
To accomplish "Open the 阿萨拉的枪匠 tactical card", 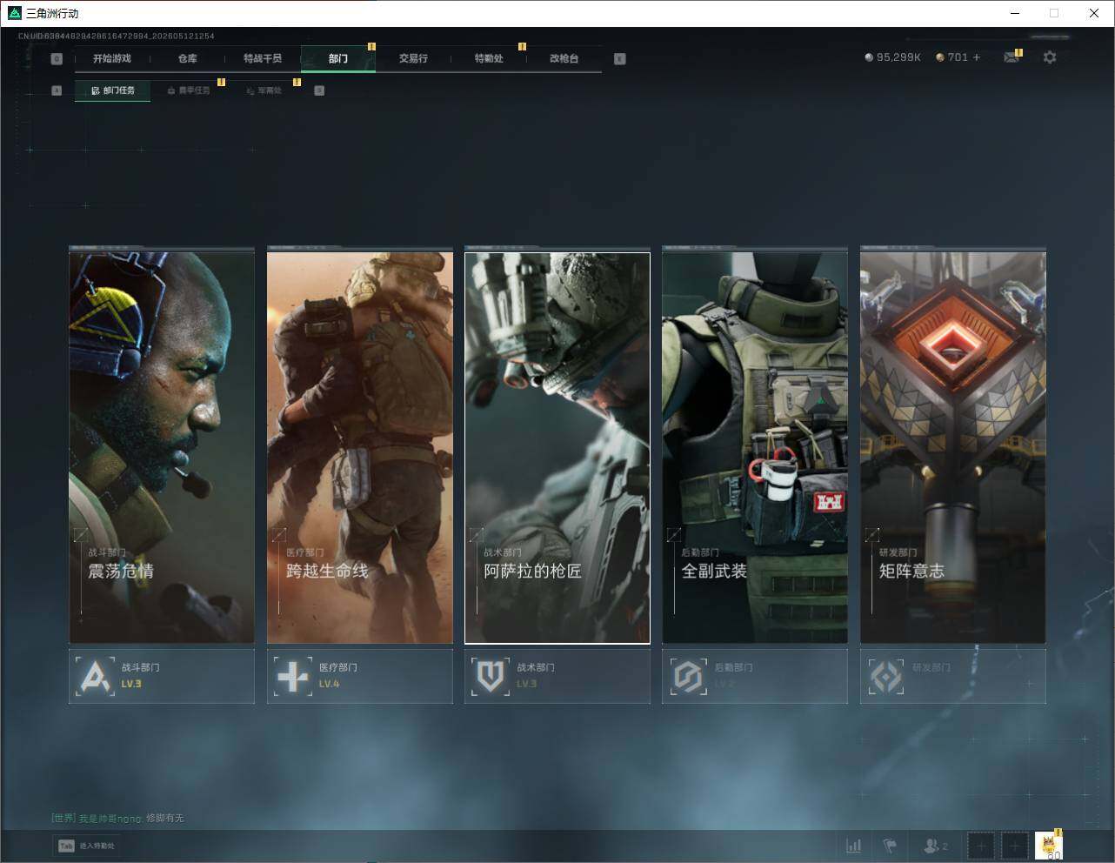I will point(557,448).
